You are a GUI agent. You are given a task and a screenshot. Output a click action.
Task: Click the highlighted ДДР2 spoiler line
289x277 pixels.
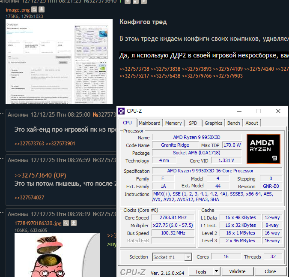(x=204, y=55)
